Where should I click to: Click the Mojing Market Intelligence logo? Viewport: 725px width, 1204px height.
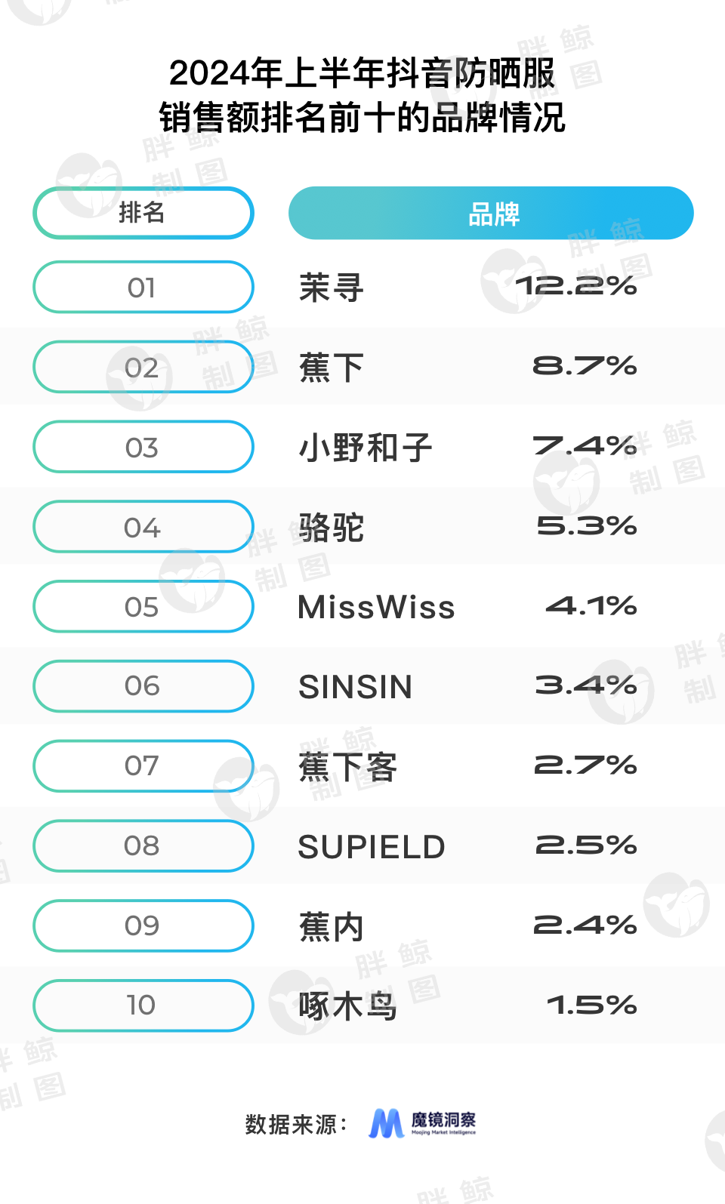tap(422, 1123)
